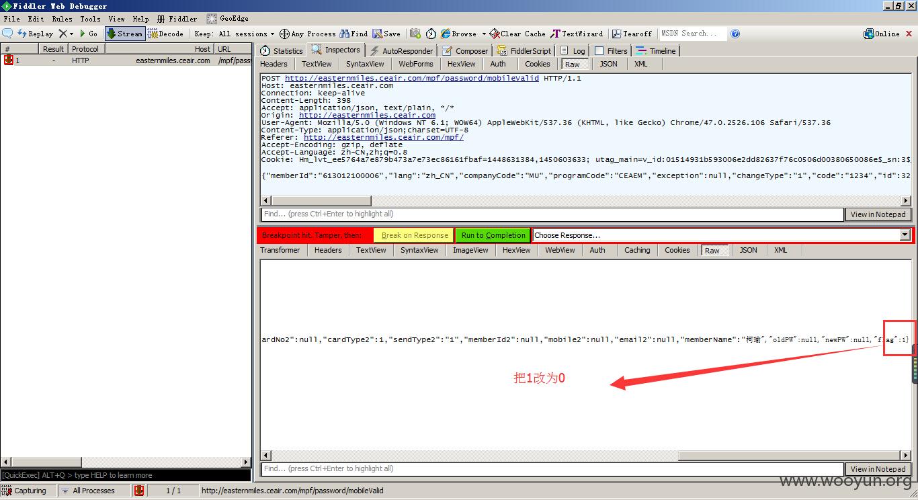Click Tearoff toolbar button

pos(632,34)
